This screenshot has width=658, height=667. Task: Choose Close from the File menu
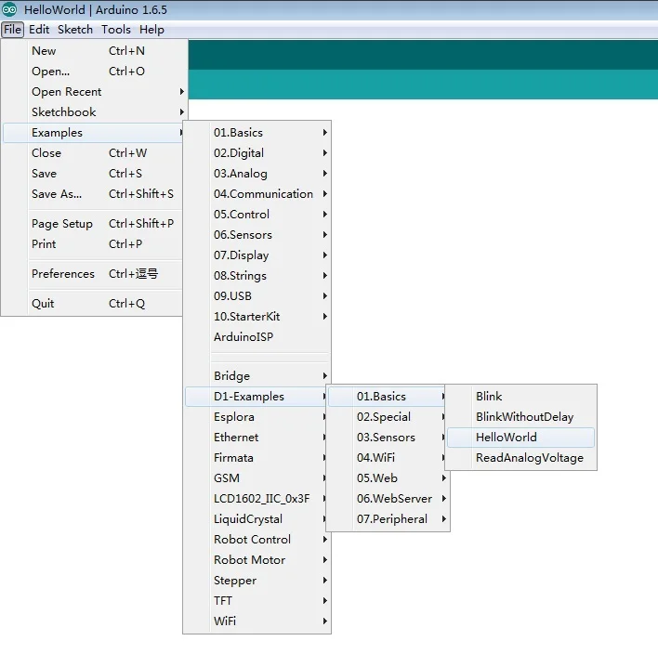pyautogui.click(x=93, y=152)
